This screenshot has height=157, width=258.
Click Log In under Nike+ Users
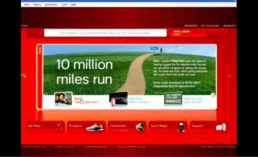(177, 34)
